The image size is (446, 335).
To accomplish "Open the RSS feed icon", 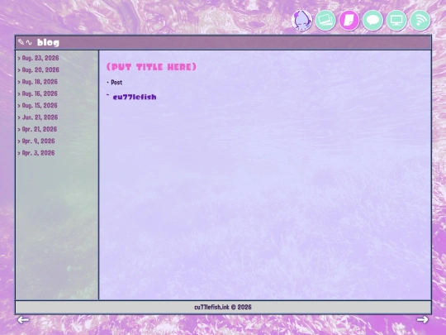I will tap(420, 20).
